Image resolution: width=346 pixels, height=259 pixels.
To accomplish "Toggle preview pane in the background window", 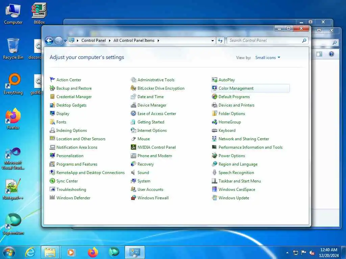I will coord(319,54).
